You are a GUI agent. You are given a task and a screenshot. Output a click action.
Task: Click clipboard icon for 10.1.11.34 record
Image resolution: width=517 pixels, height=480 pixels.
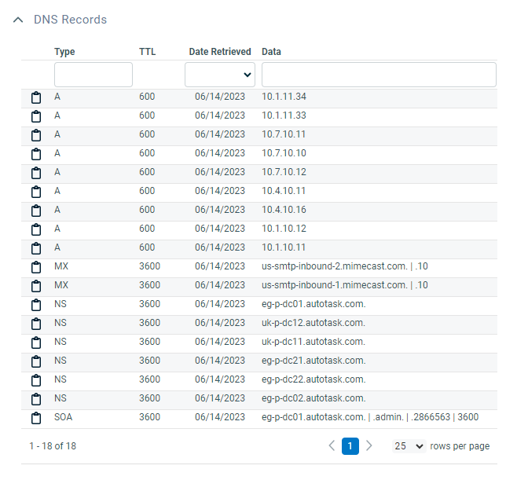tap(35, 97)
